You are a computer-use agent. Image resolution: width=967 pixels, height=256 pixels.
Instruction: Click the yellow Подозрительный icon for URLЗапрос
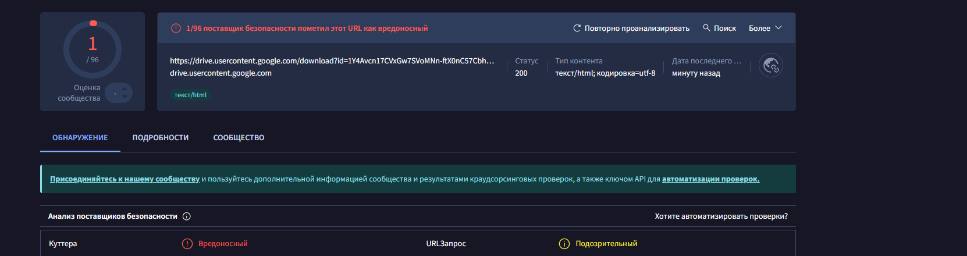pyautogui.click(x=564, y=244)
